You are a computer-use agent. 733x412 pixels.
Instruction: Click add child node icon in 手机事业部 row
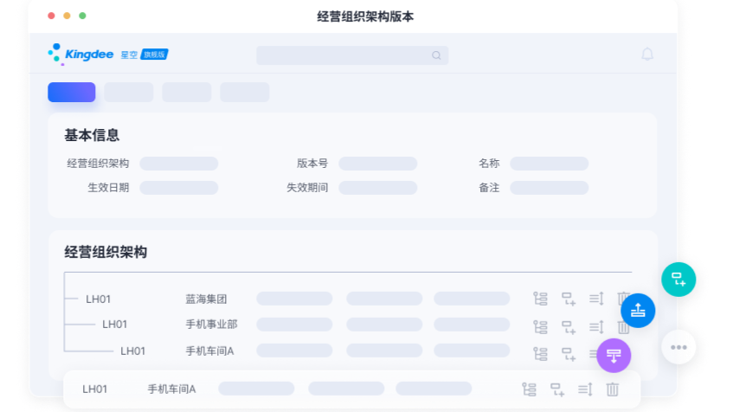pos(569,327)
